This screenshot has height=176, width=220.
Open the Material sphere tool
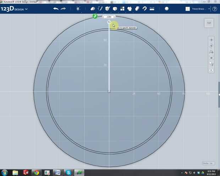[167, 9]
